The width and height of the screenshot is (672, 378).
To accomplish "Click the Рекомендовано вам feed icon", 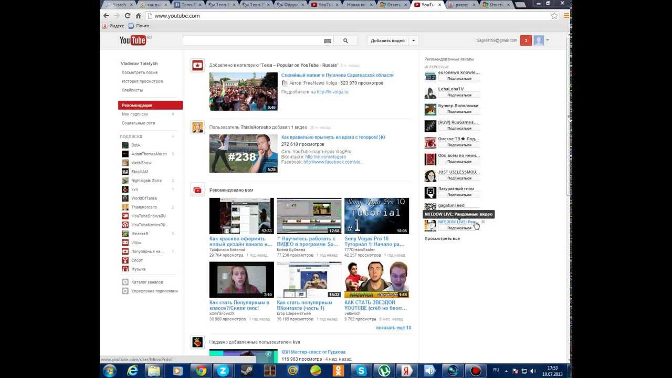I will 197,190.
